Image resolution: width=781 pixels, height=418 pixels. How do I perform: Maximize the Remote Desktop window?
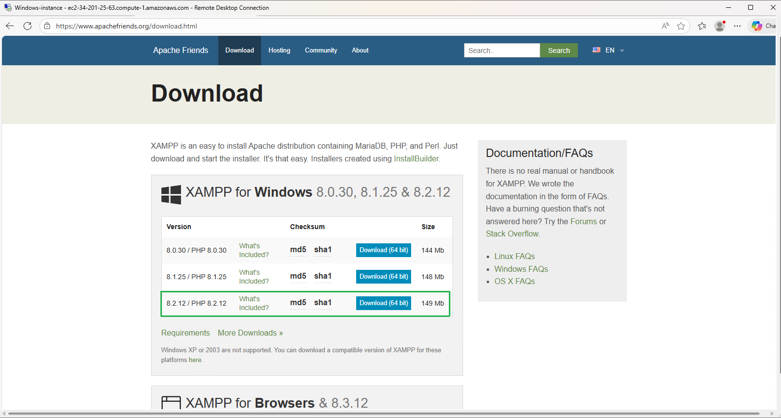pyautogui.click(x=751, y=7)
